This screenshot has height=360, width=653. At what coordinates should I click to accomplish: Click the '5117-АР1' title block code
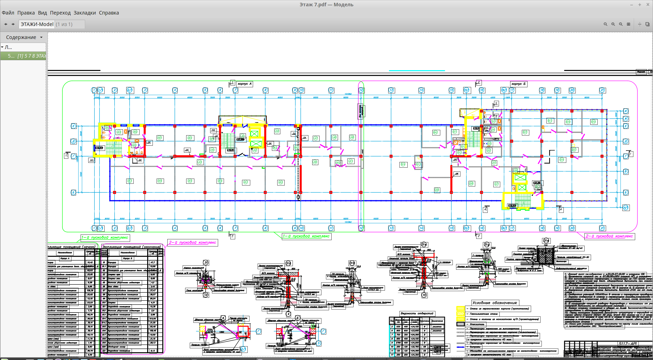tap(628, 343)
